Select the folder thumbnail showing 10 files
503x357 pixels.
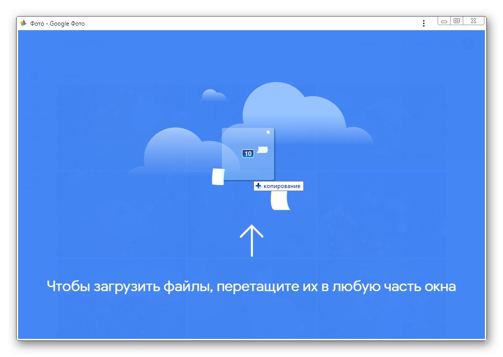click(247, 154)
